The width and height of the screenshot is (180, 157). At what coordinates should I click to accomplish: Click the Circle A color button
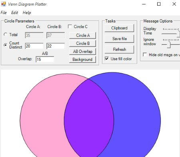(x=82, y=35)
